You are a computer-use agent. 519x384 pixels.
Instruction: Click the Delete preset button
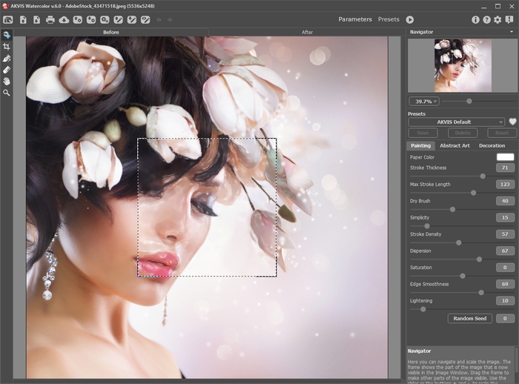[463, 133]
